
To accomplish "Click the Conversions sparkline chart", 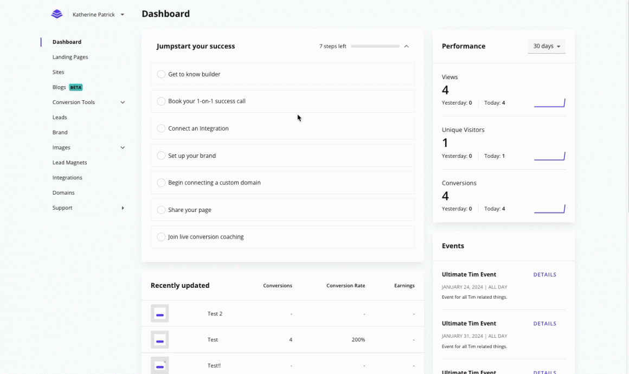I will point(549,209).
